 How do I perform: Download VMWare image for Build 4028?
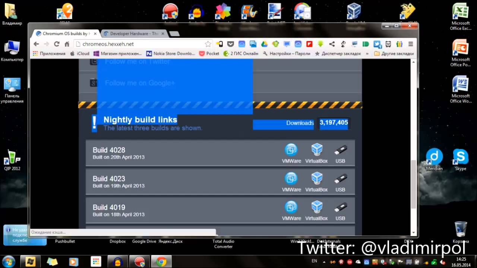click(x=291, y=153)
